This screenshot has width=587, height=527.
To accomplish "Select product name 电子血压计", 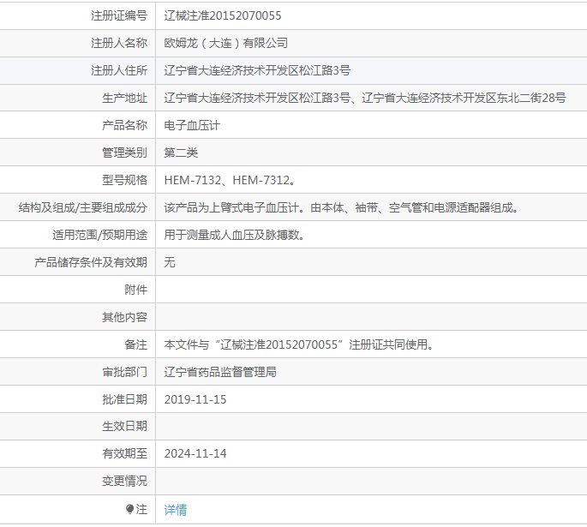I will tap(192, 125).
